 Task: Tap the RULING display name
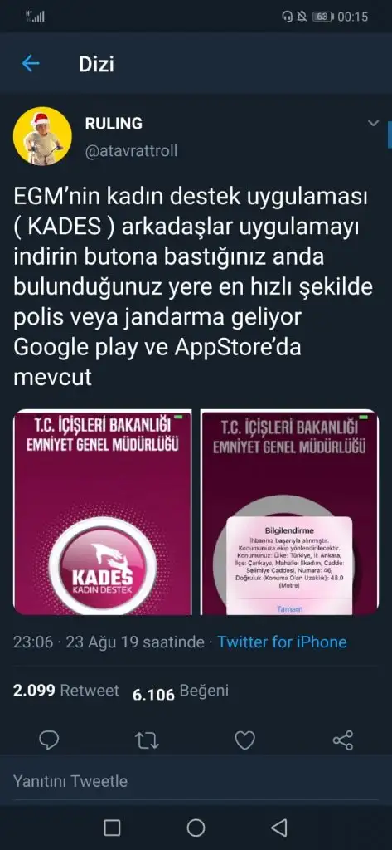(x=114, y=123)
